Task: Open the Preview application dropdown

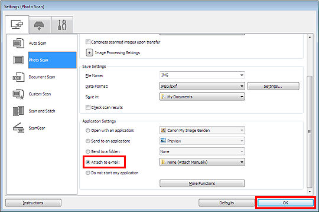Action: (202, 141)
